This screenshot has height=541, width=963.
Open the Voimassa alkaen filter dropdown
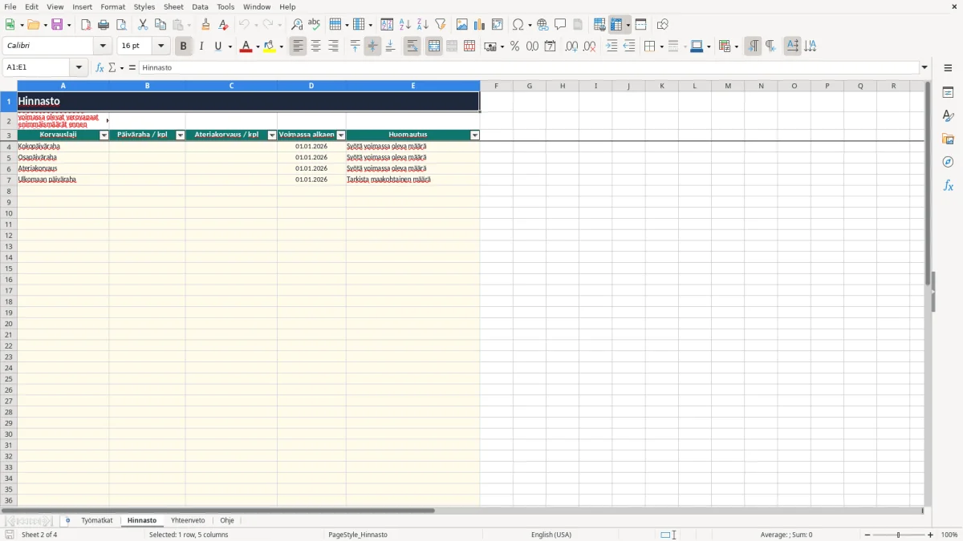click(340, 135)
